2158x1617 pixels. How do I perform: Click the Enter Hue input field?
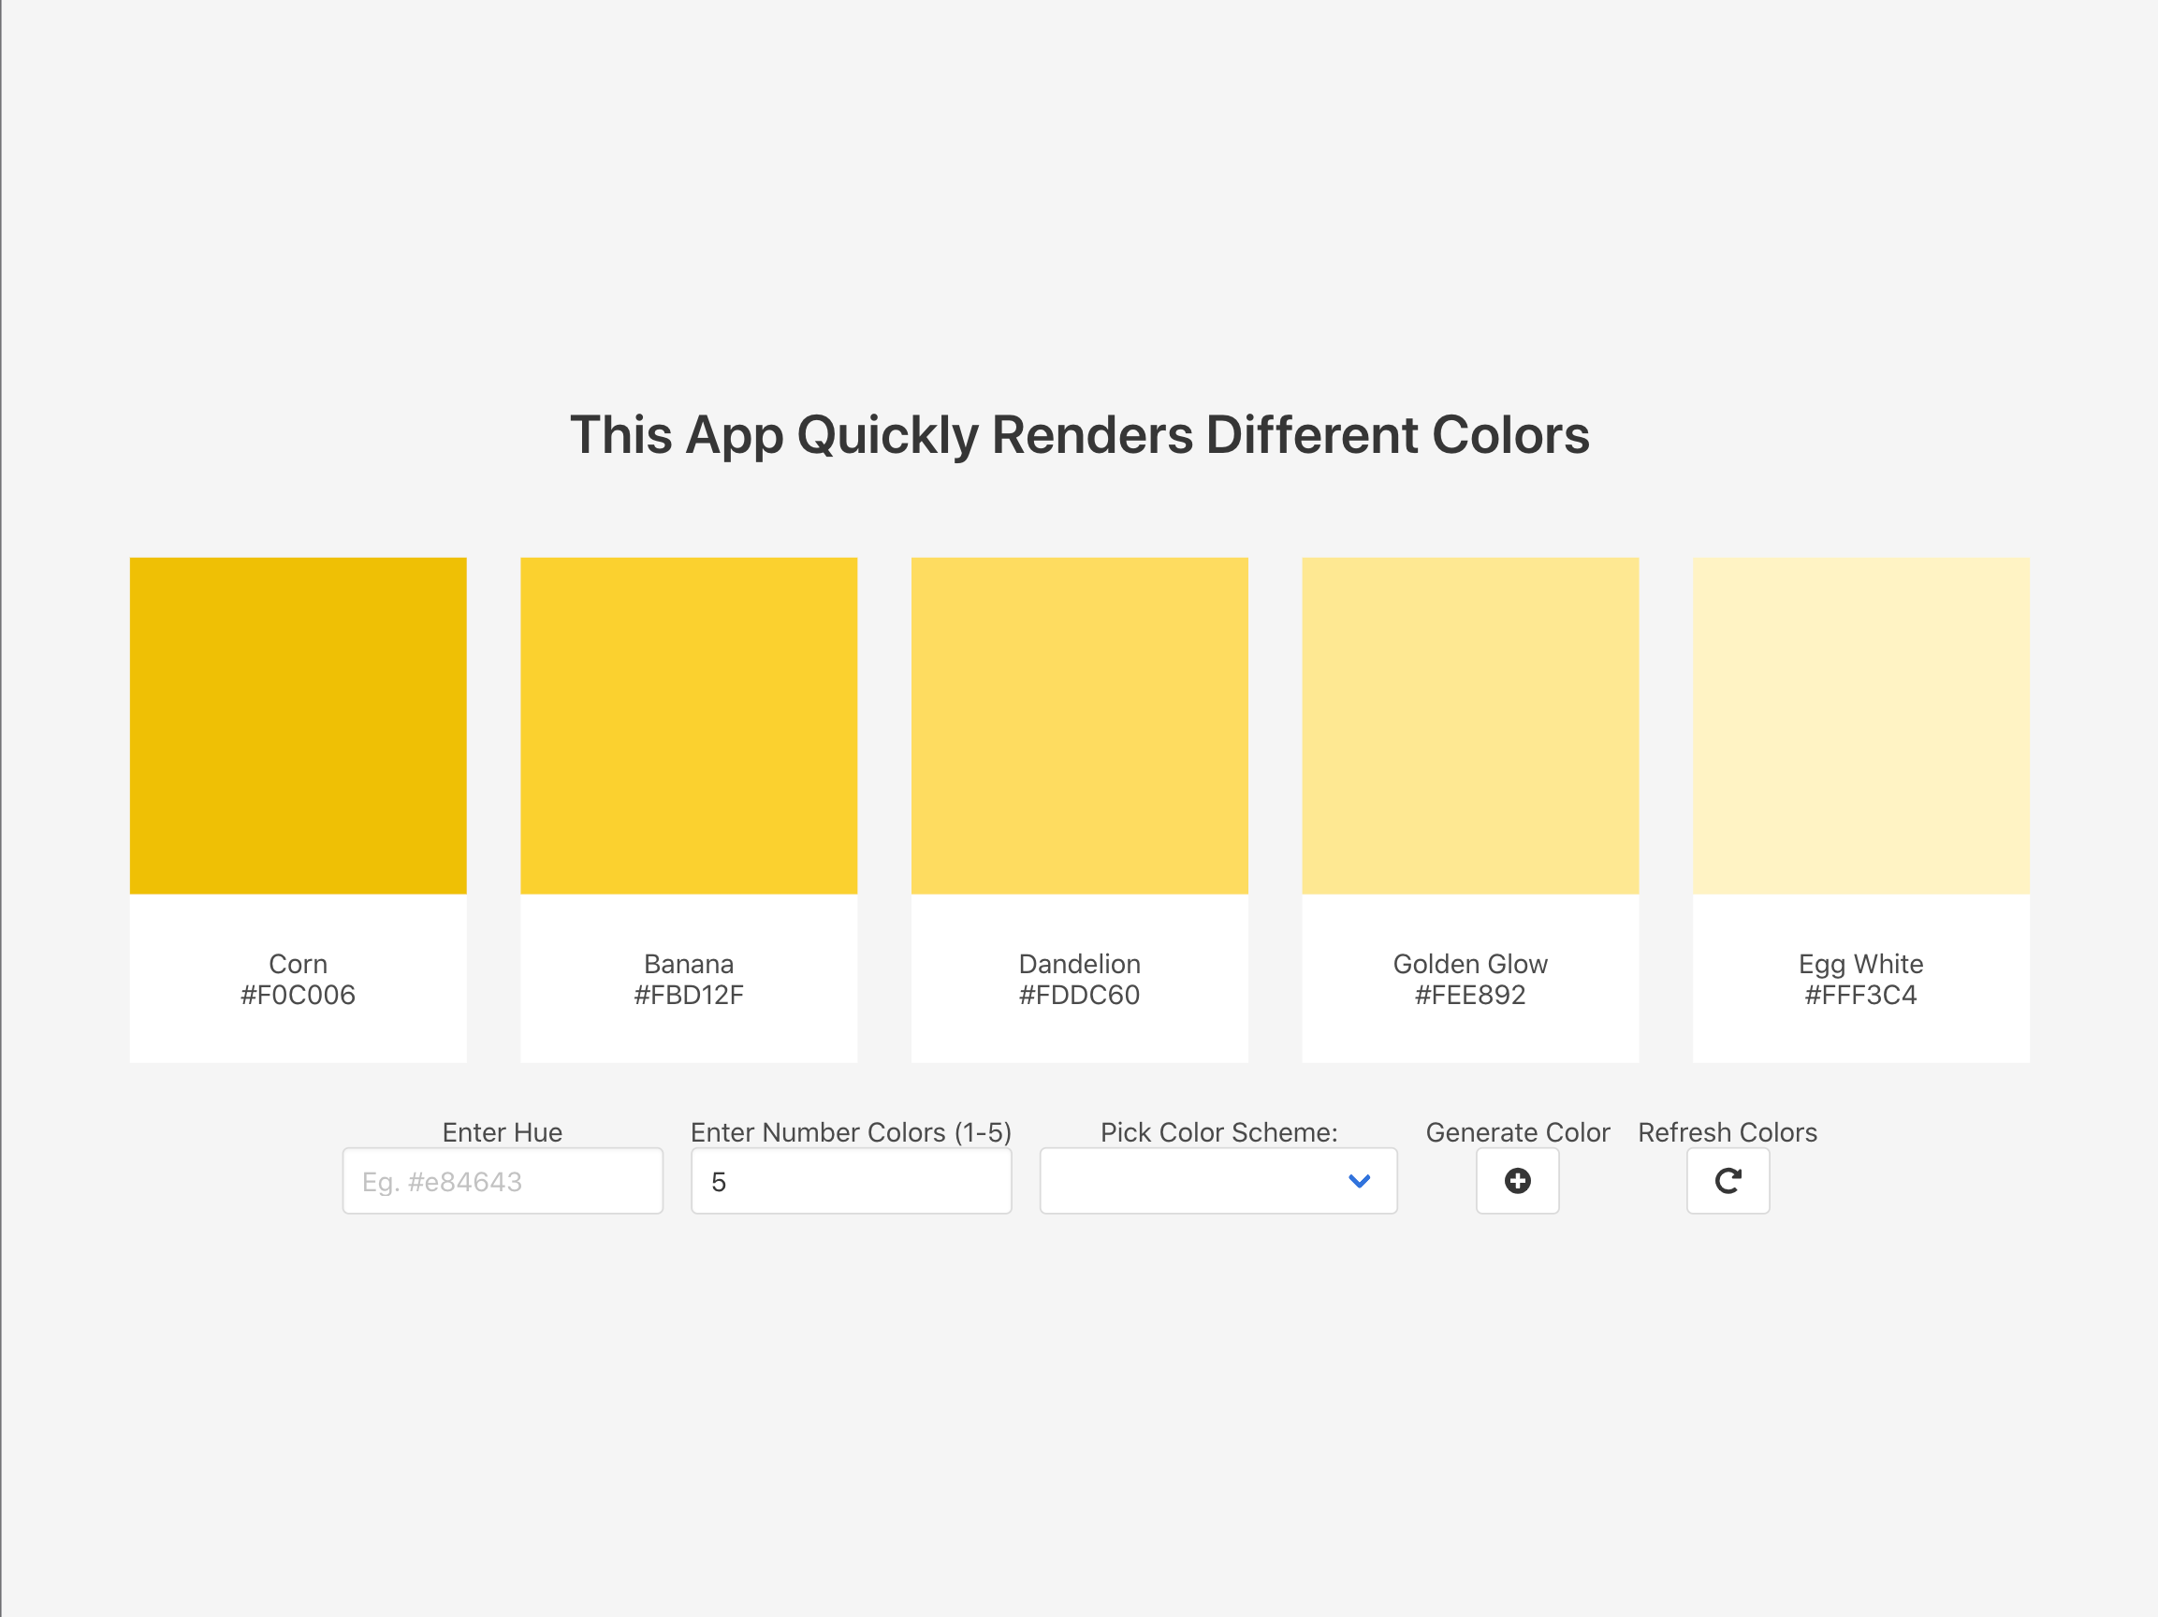pos(502,1180)
